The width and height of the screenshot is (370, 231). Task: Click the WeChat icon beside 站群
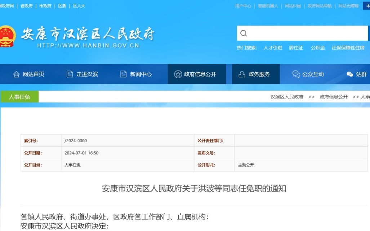(350, 74)
